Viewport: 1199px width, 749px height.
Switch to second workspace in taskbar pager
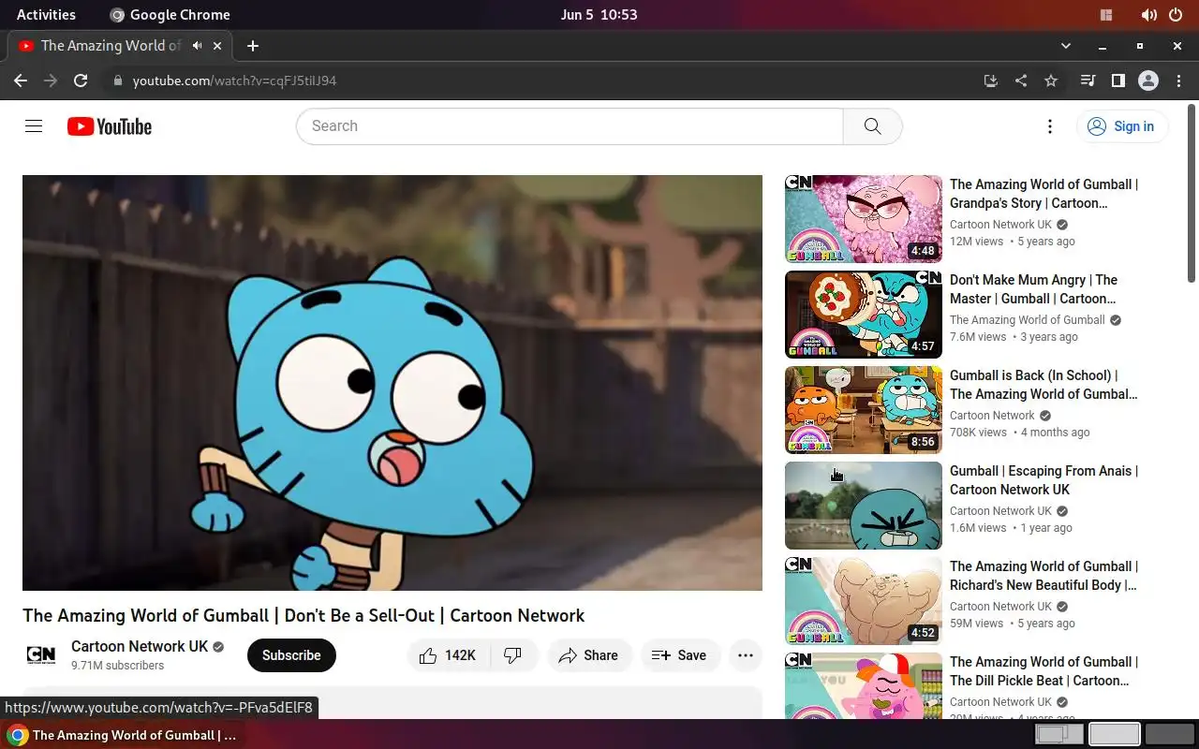pyautogui.click(x=1115, y=735)
